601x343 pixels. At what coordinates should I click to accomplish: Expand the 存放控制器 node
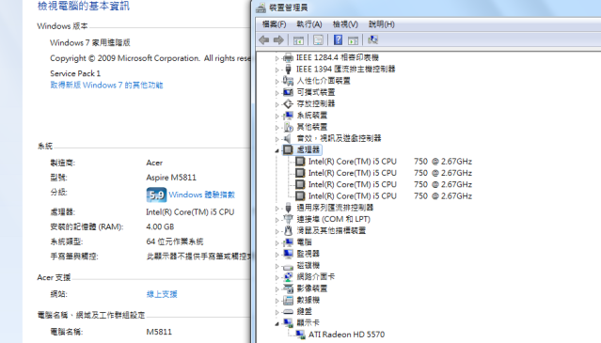click(277, 104)
